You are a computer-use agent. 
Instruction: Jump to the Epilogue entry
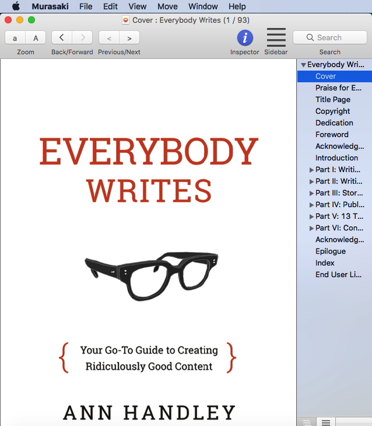331,252
